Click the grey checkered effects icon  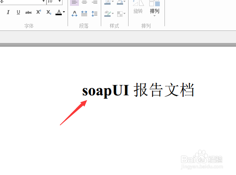120,14
